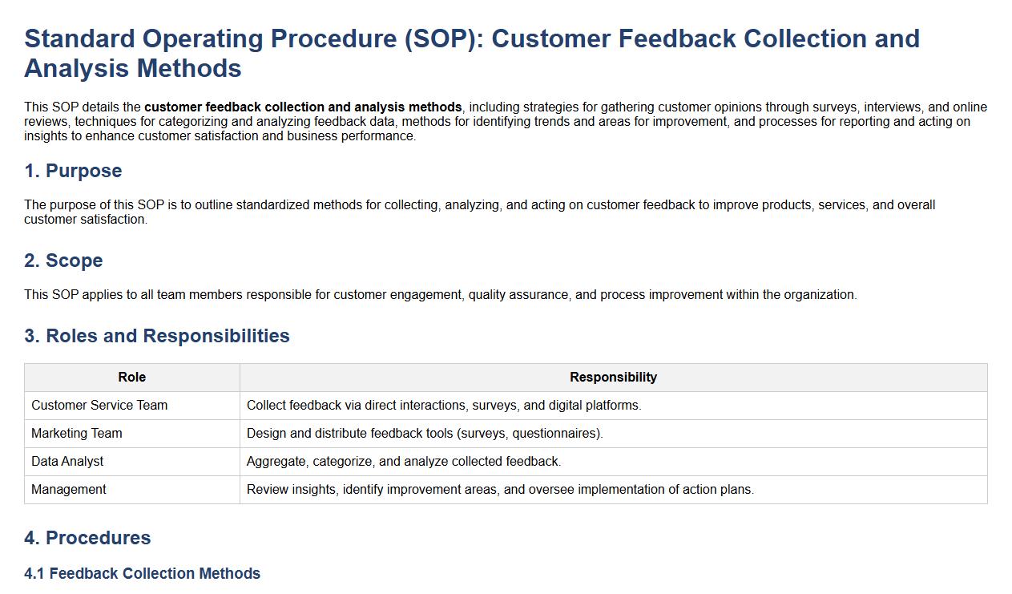This screenshot has height=594, width=1012.
Task: Click the main SOP document title
Action: [471, 53]
